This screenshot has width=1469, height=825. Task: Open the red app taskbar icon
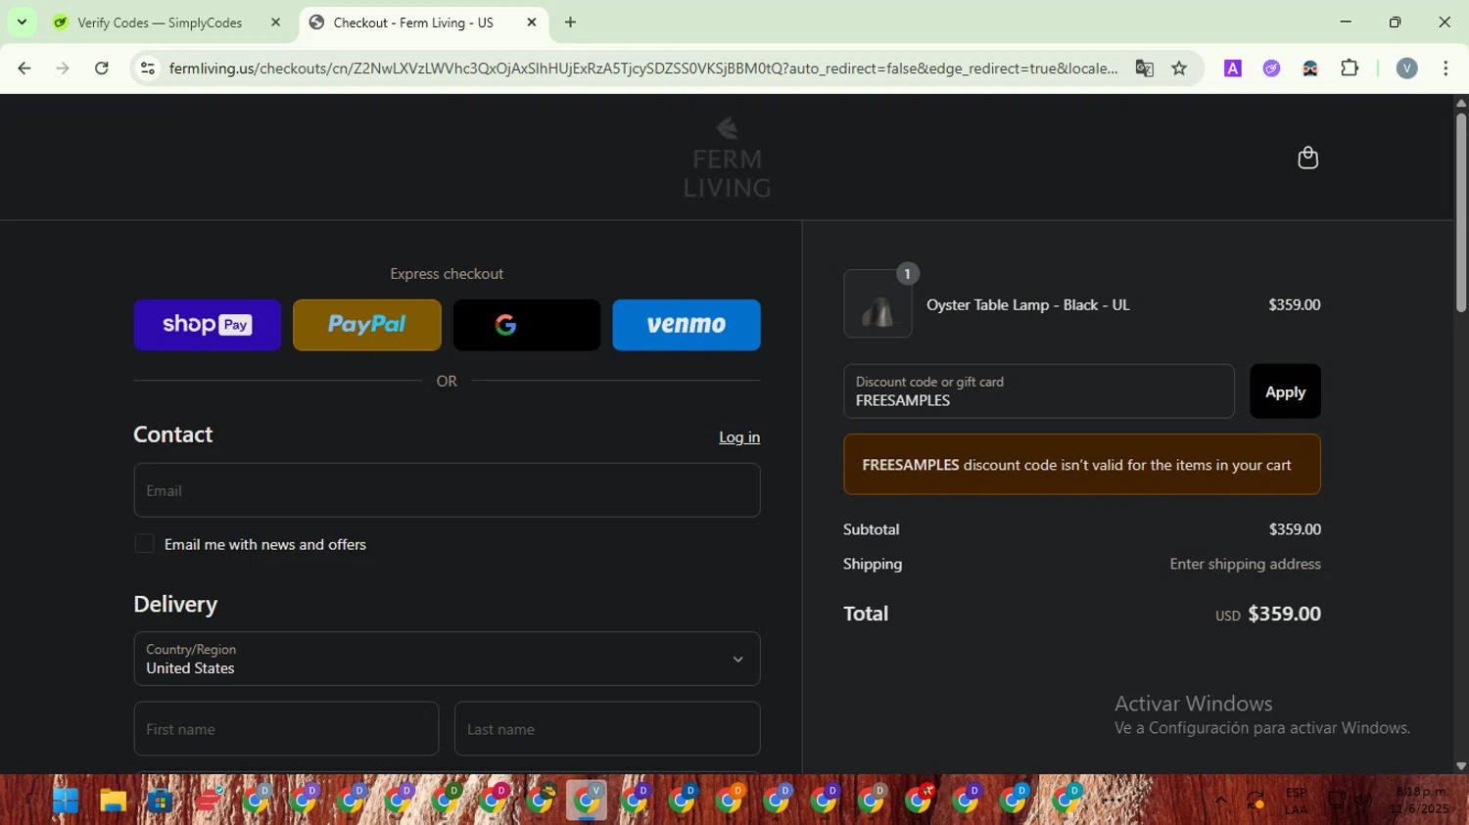tap(208, 801)
